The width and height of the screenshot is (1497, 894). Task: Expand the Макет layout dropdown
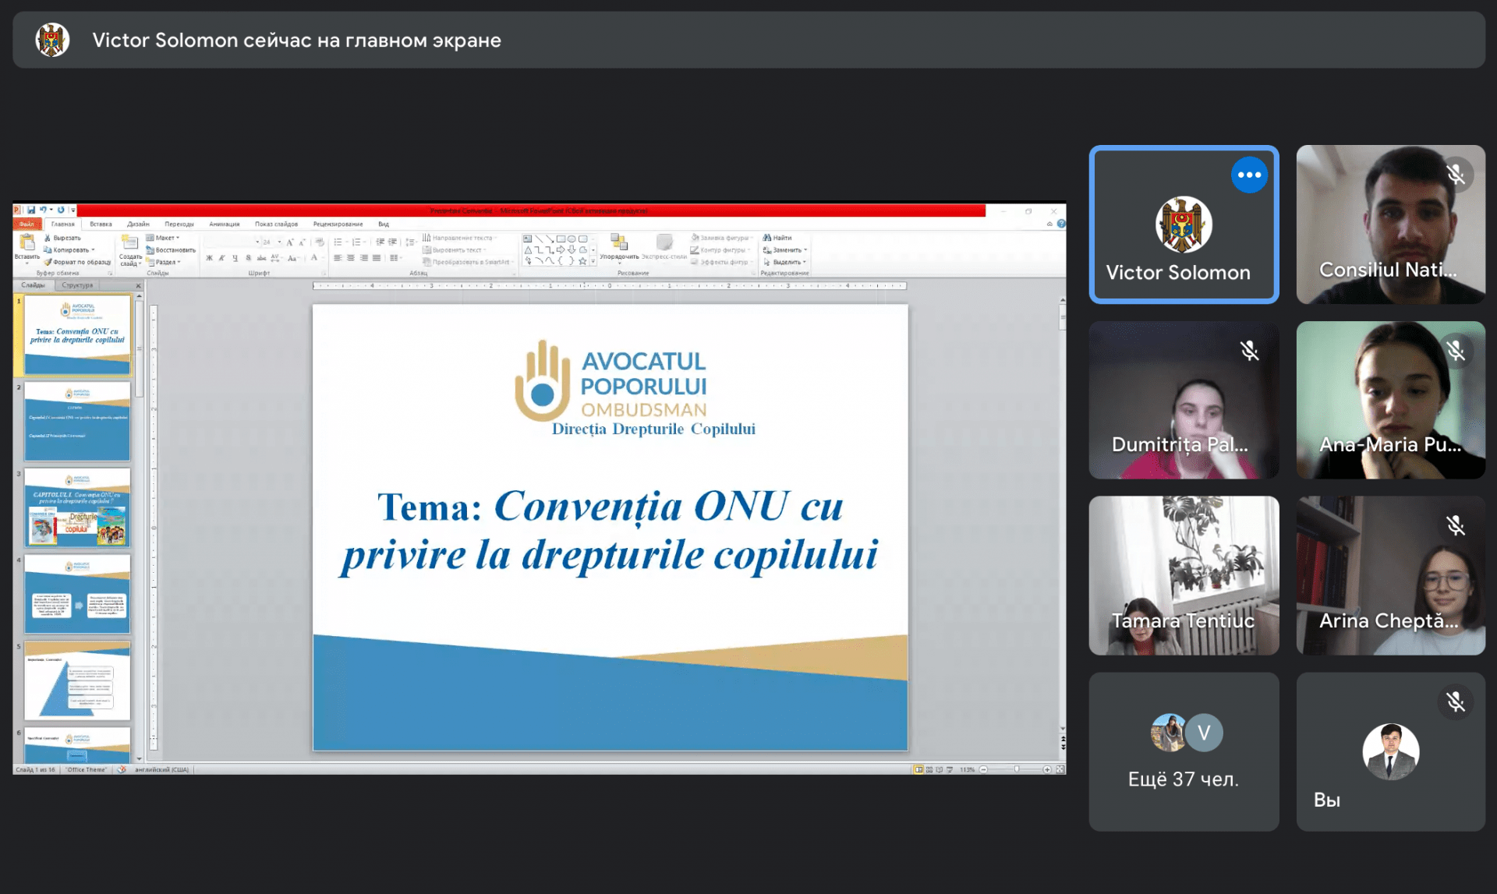click(x=164, y=238)
